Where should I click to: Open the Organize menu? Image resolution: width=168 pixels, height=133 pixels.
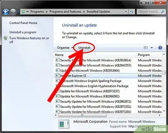tap(65, 48)
